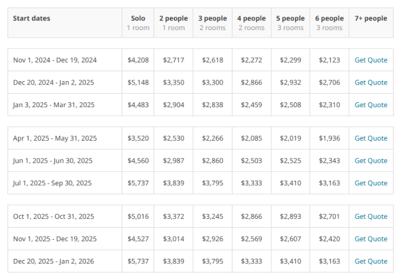Get Quote for Nov 1, 2025 - Dec 19, 2025
400x278 pixels.
pyautogui.click(x=370, y=239)
